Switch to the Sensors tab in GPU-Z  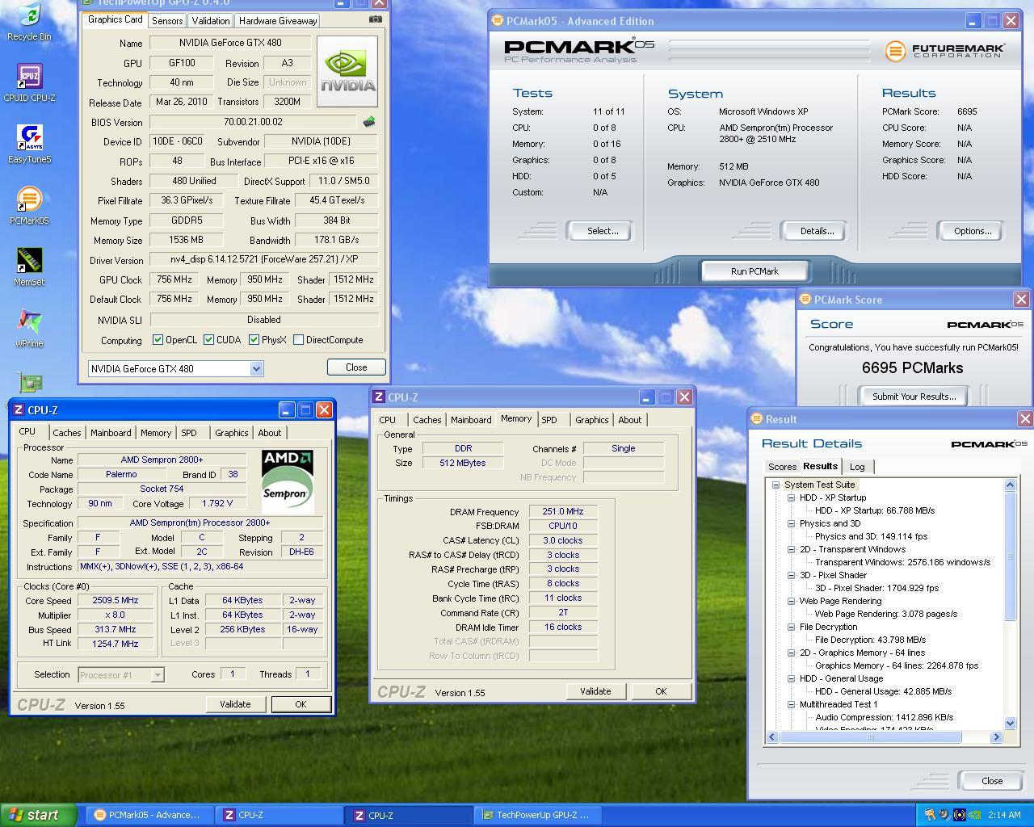click(x=167, y=21)
